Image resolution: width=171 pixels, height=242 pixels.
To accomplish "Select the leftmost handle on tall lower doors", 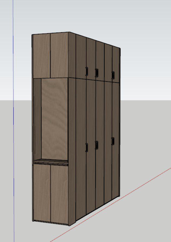I will point(87,147).
